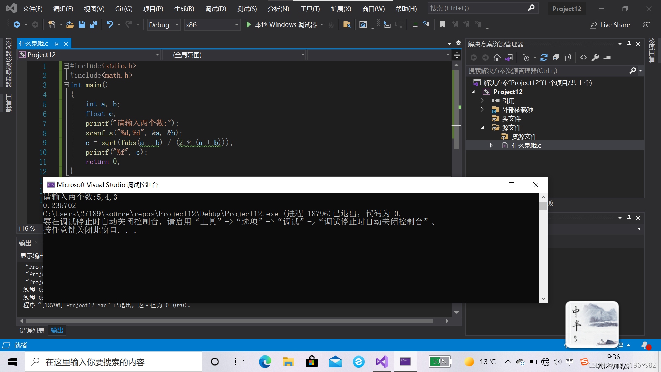Toggle auto-hide pin of Solution Explorer
The image size is (661, 372).
tap(629, 44)
